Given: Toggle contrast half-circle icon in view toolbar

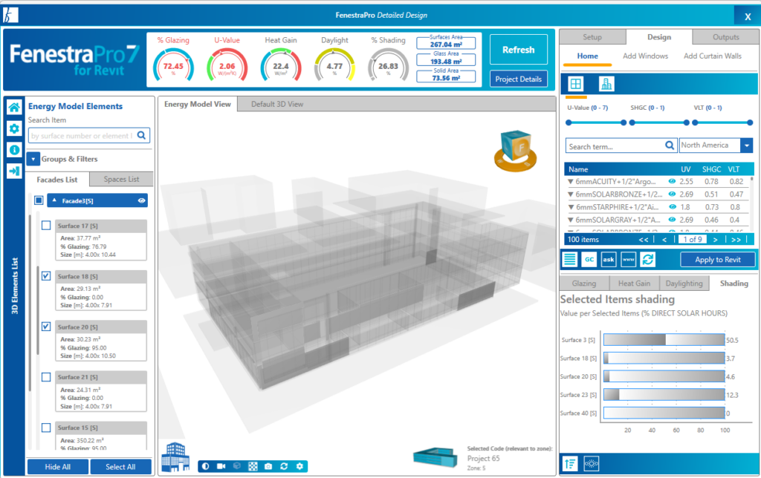Looking at the screenshot, I should [x=206, y=466].
